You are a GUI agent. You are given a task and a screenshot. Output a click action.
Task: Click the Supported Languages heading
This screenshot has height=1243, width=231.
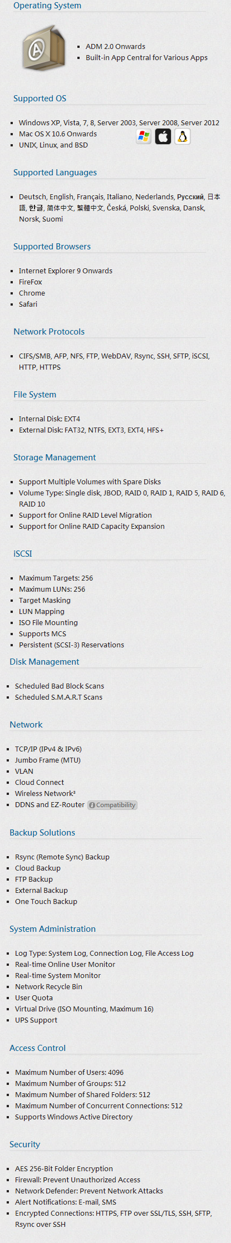[x=55, y=173]
